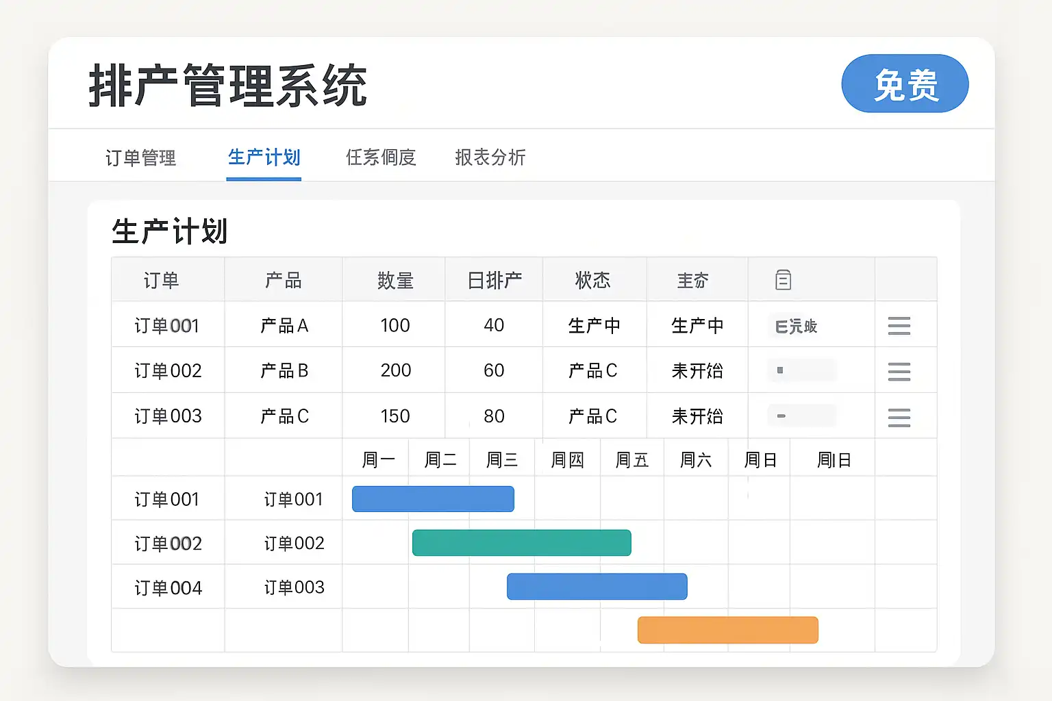Open the 报表分析 tab
The height and width of the screenshot is (701, 1052).
pos(490,158)
